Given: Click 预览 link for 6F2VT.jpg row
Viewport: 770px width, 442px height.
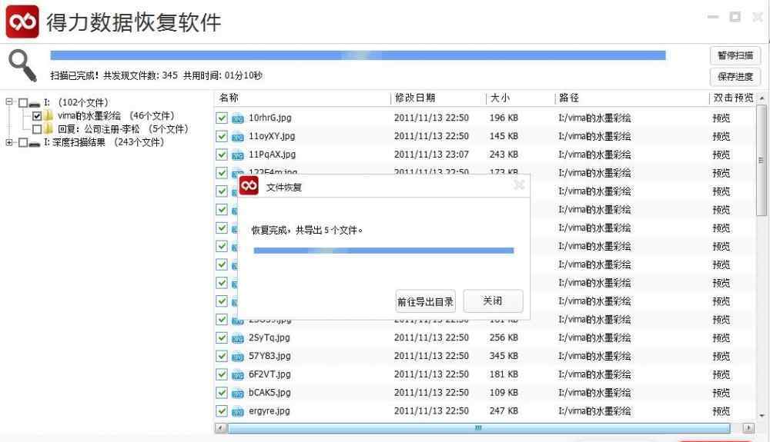Looking at the screenshot, I should coord(721,374).
